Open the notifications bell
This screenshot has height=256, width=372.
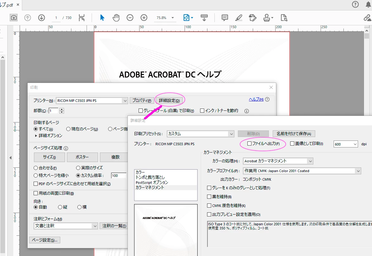pos(369,4)
